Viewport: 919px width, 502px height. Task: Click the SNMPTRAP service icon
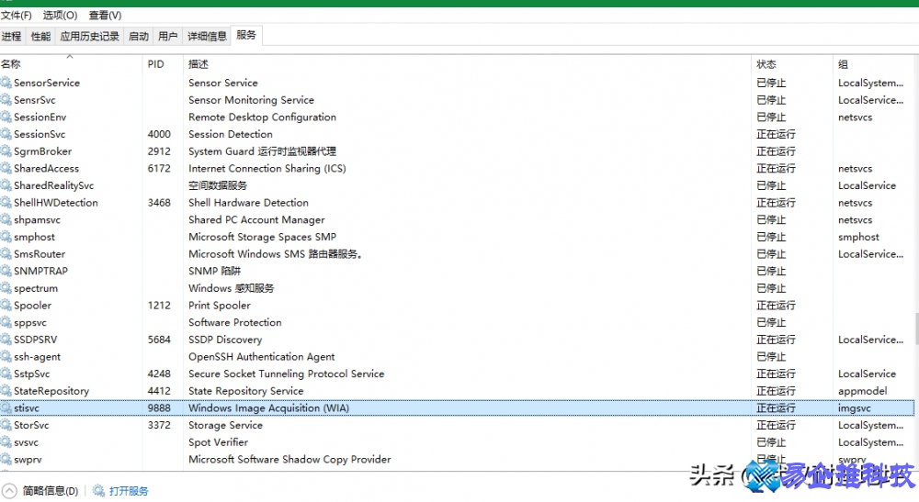[6, 272]
